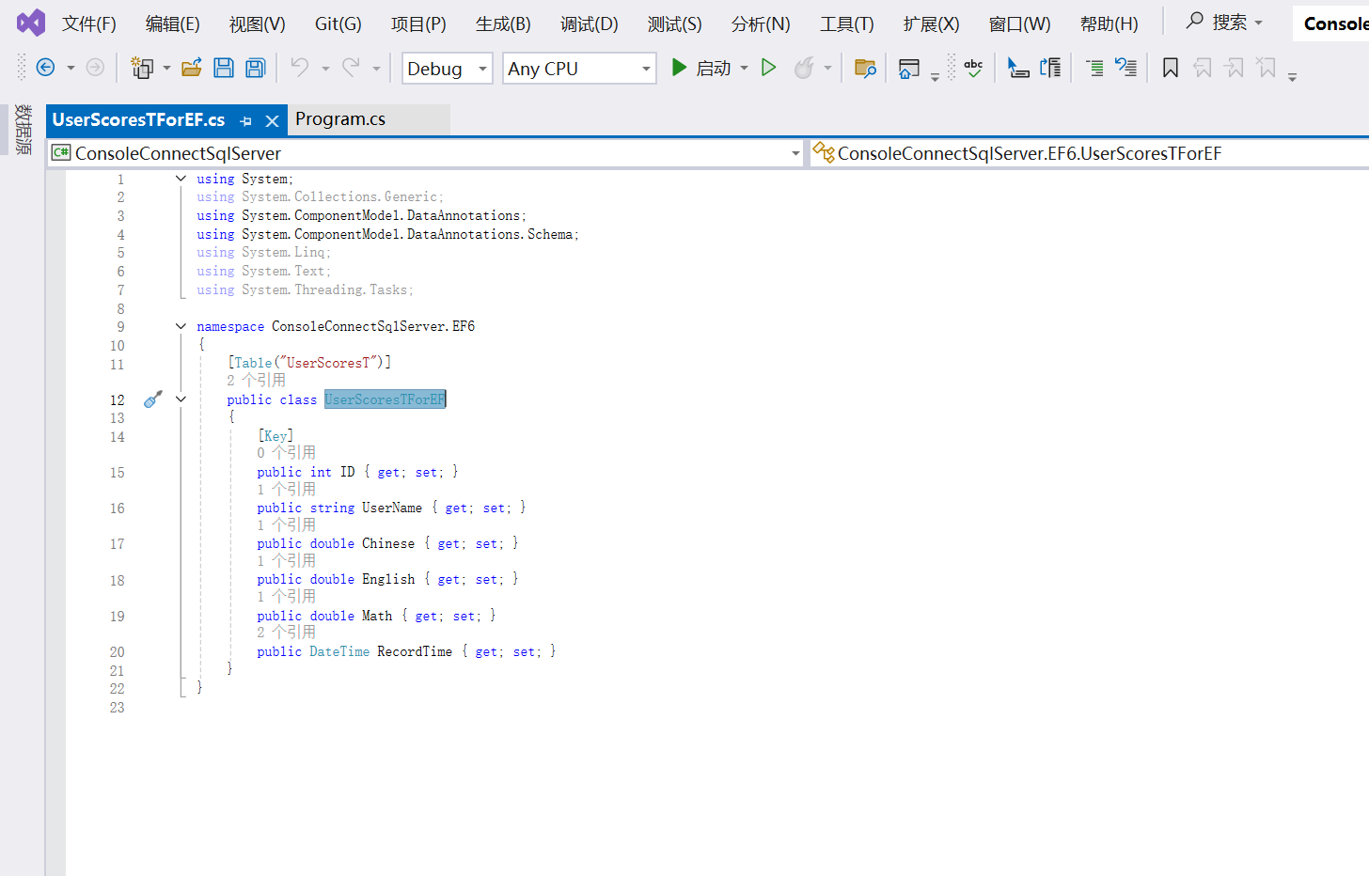The height and width of the screenshot is (876, 1369).
Task: Open quick actions via the screwdriver icon
Action: click(x=152, y=399)
